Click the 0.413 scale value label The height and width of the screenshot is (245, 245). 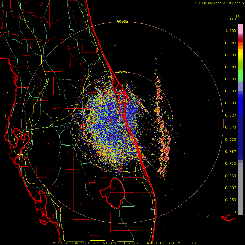coord(231,164)
